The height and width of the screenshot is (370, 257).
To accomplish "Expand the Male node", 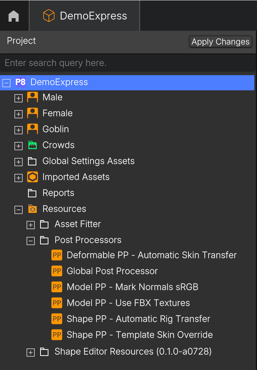I will pos(19,98).
